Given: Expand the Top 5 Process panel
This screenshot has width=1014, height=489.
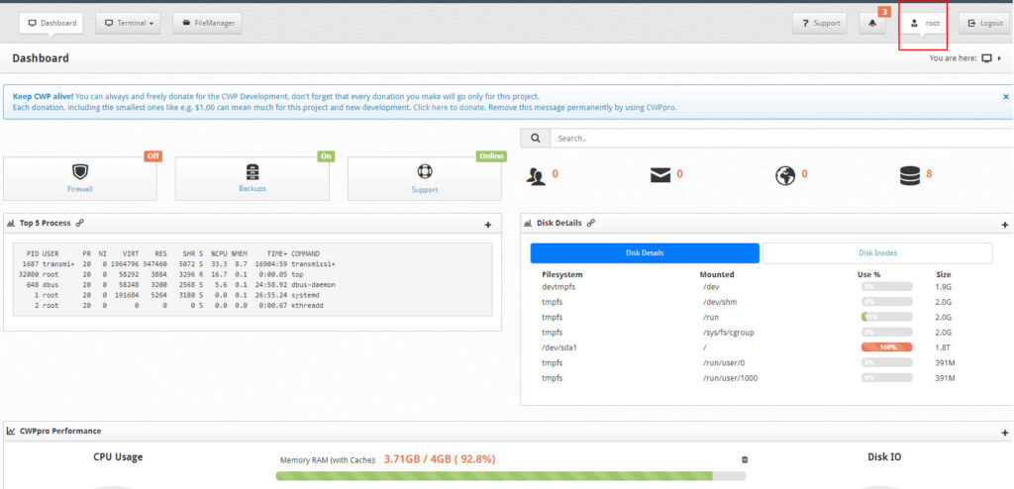Looking at the screenshot, I should (487, 225).
